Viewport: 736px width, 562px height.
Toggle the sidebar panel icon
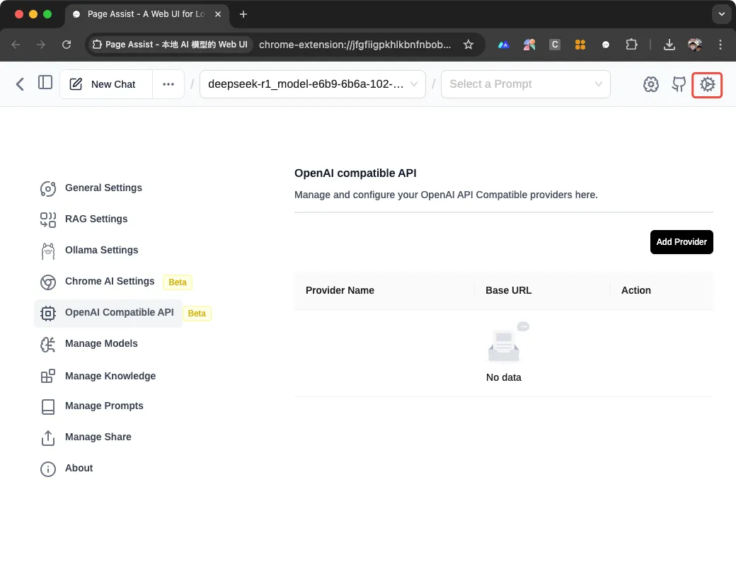45,83
